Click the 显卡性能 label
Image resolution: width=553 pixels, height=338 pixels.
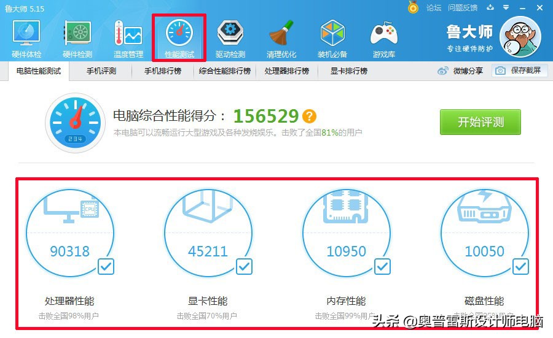(x=208, y=301)
